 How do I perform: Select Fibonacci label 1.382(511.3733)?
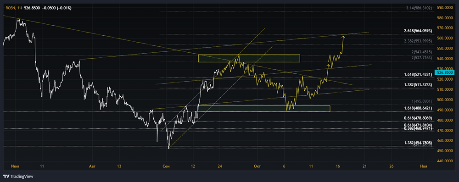[418, 85]
